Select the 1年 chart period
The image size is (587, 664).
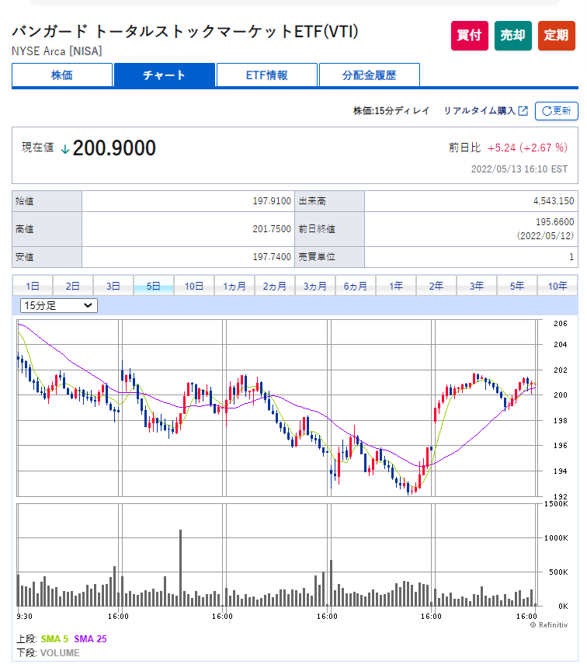(x=396, y=286)
